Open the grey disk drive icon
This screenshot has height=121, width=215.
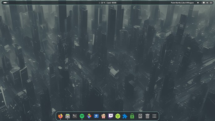(140, 116)
